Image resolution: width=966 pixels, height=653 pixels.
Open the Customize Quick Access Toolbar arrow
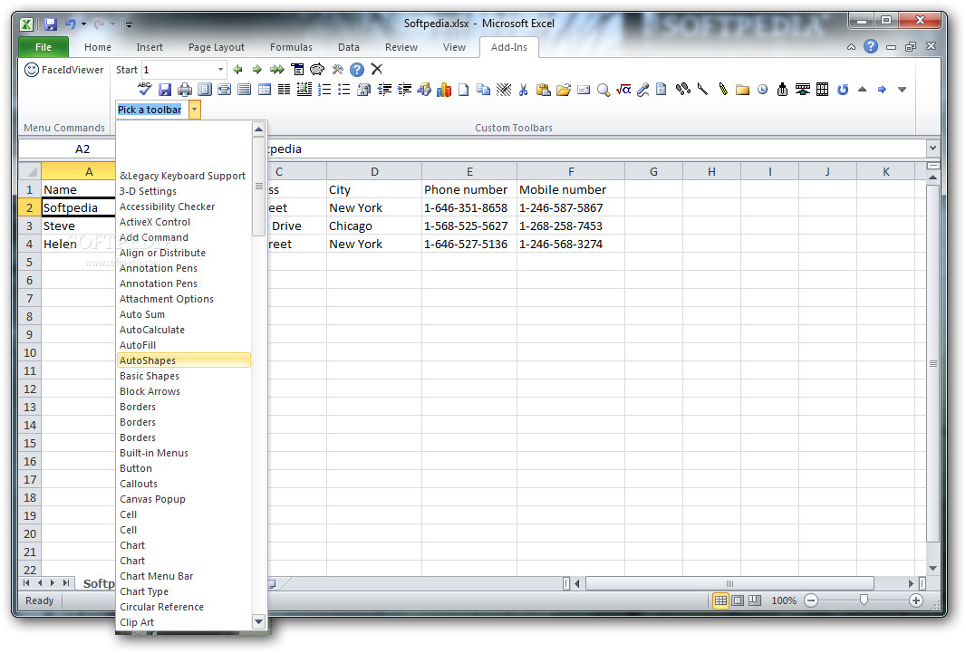pyautogui.click(x=129, y=24)
